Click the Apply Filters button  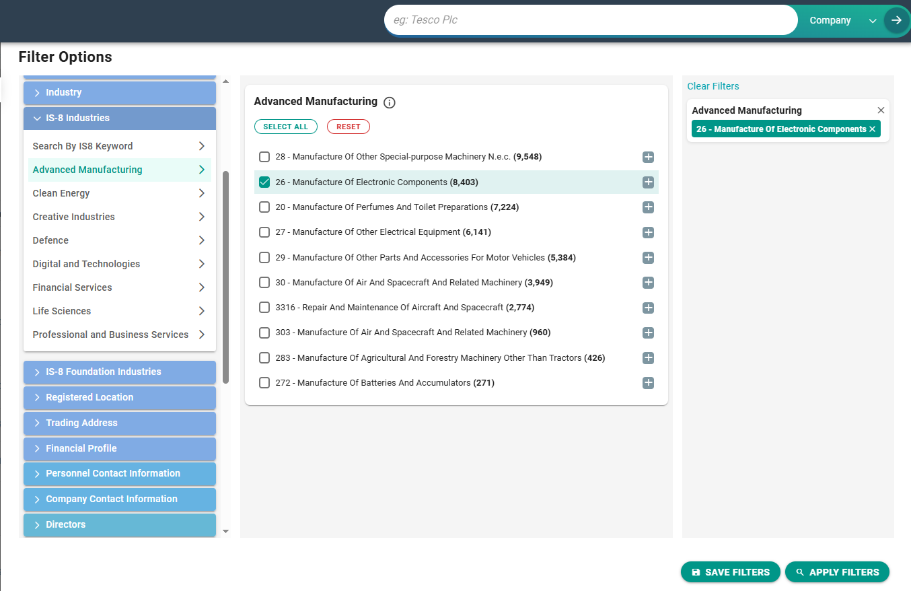click(836, 572)
